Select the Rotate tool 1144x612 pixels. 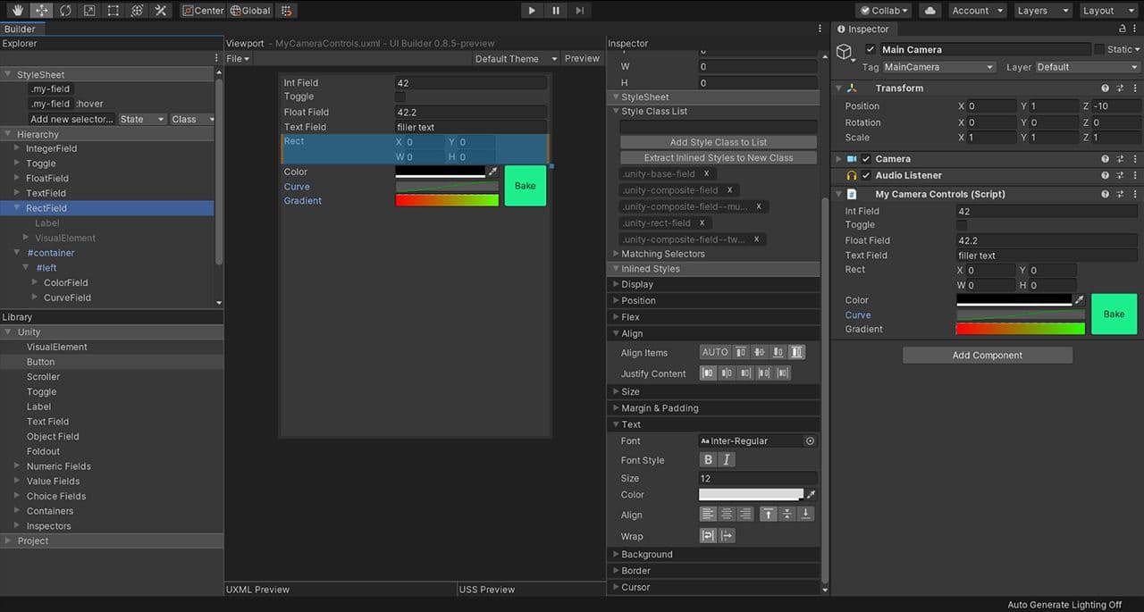click(x=65, y=11)
